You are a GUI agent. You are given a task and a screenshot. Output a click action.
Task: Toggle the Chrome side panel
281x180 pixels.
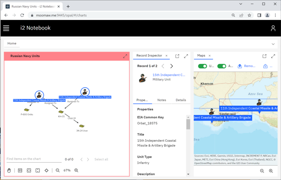(259, 16)
